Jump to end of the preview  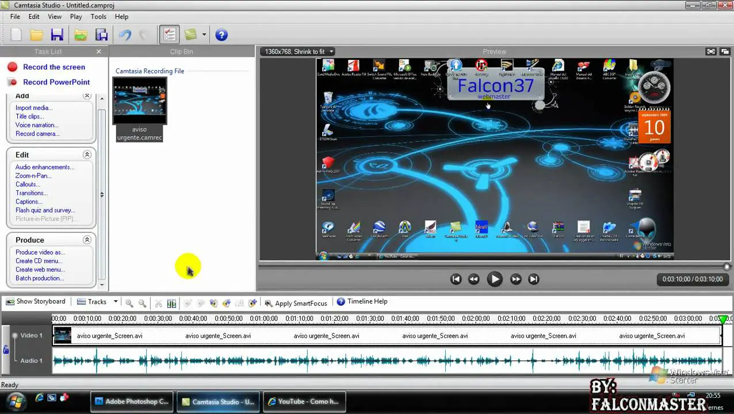pyautogui.click(x=533, y=279)
